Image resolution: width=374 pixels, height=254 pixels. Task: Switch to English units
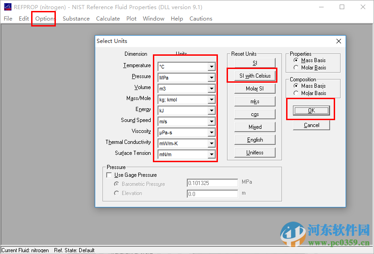(x=255, y=140)
